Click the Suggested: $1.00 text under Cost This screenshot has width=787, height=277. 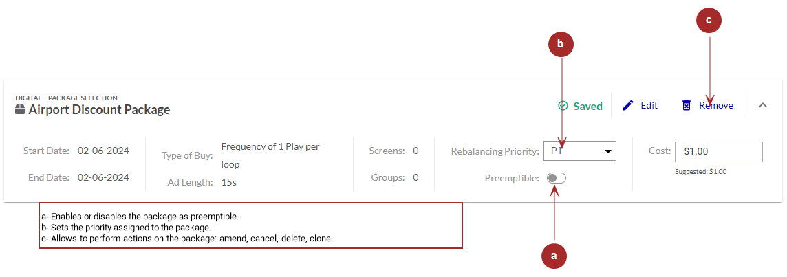point(700,171)
